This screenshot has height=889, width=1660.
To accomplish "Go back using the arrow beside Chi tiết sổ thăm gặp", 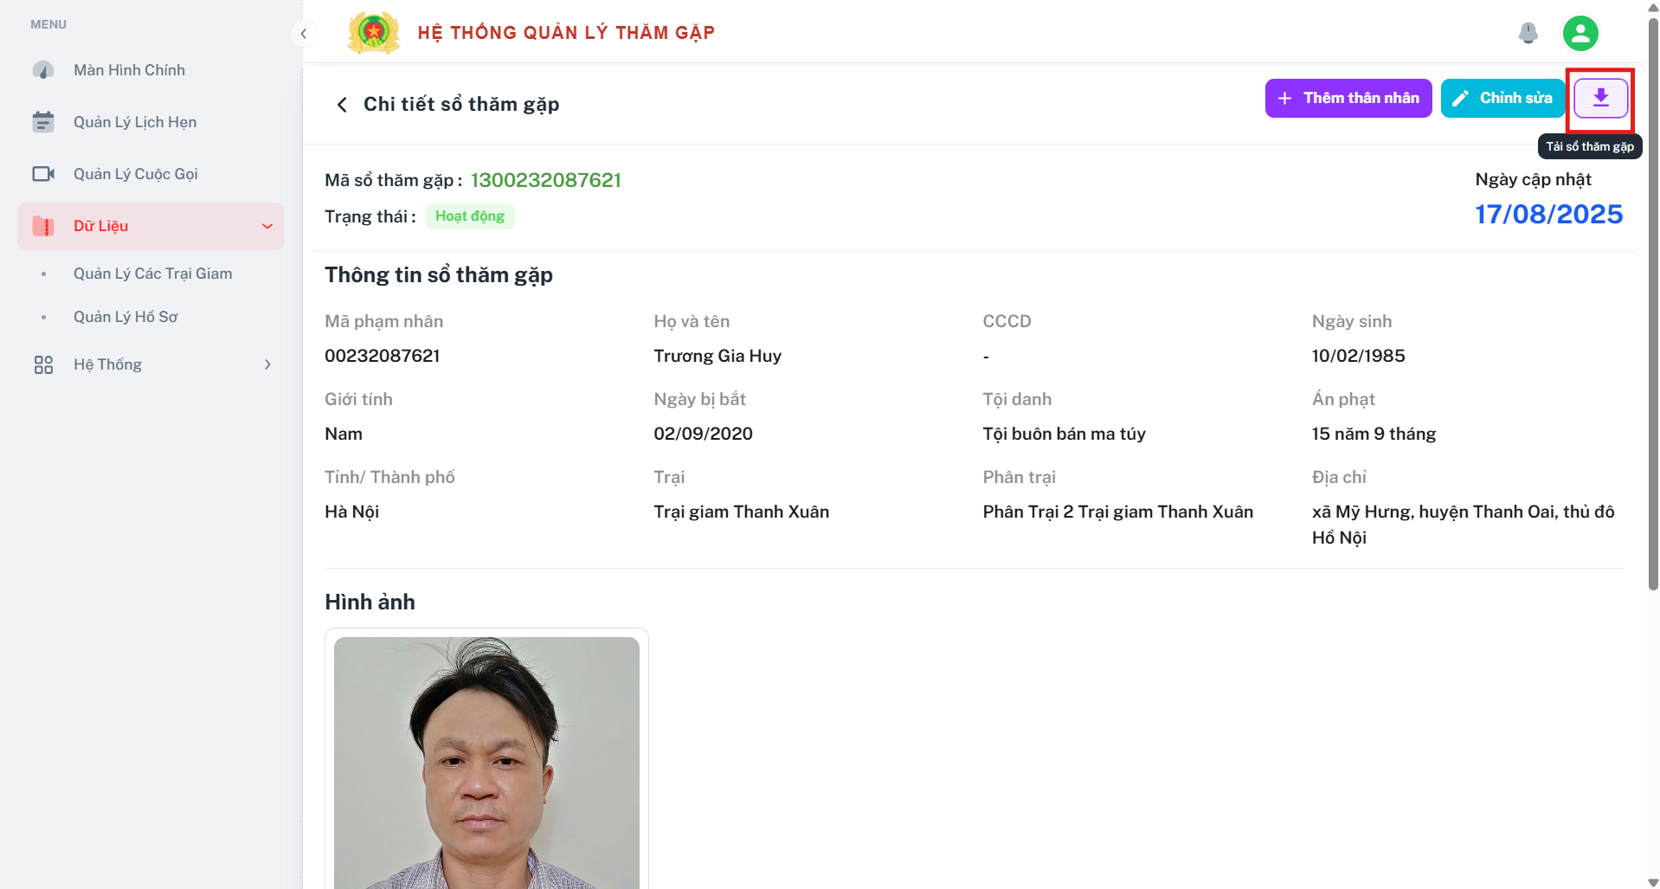I will (342, 105).
